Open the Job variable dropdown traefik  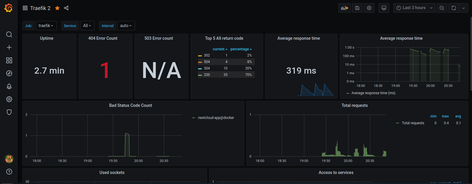tap(46, 26)
